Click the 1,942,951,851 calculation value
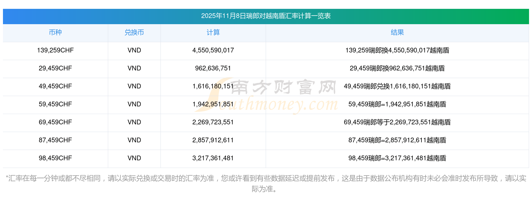 [213, 104]
